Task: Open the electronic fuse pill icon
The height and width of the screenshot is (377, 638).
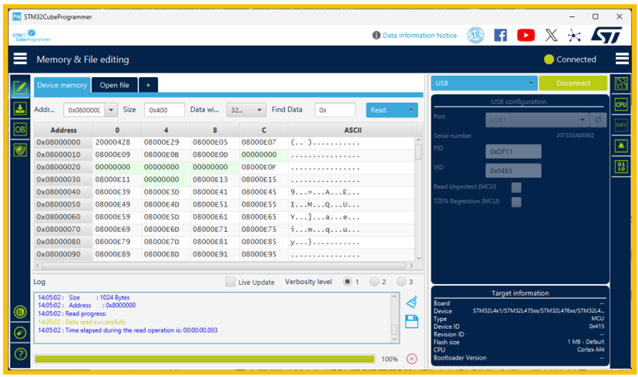Action: click(20, 333)
